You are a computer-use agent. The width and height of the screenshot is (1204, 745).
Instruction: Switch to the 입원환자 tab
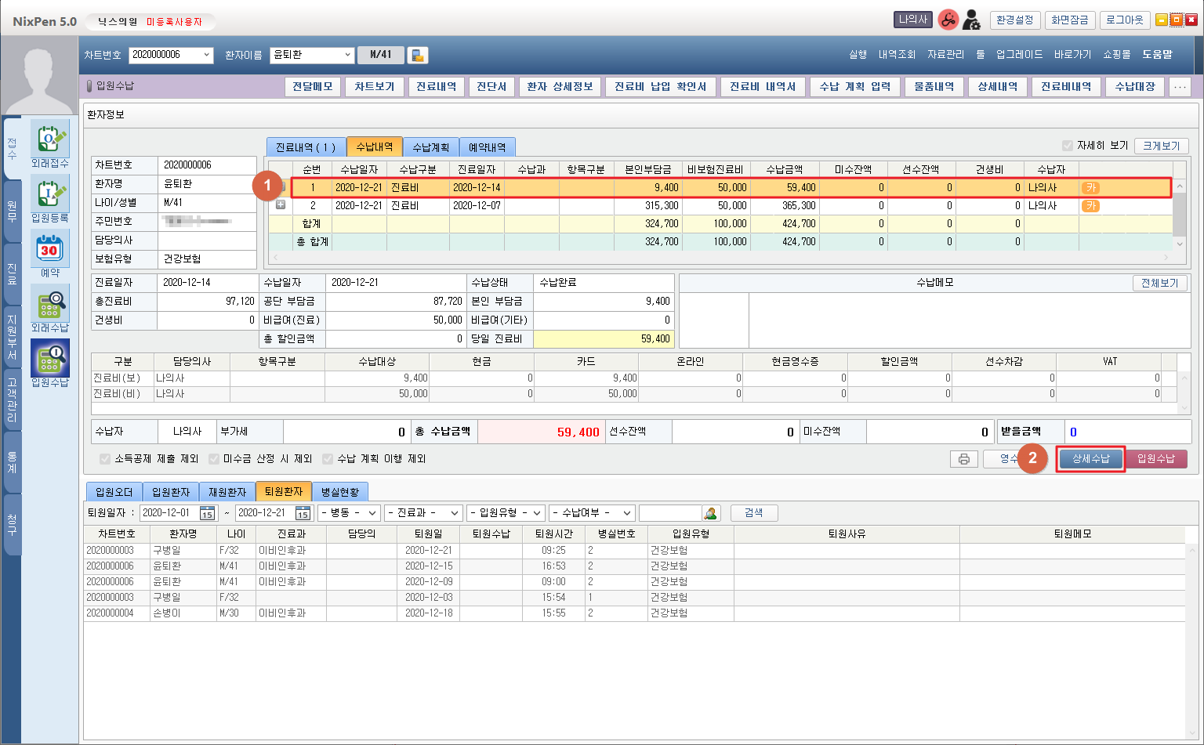tap(170, 492)
